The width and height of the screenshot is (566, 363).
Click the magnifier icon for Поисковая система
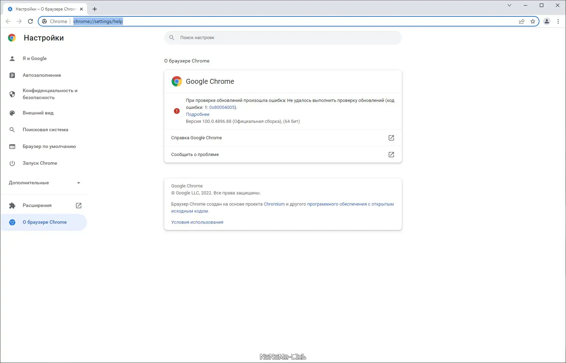pos(12,129)
